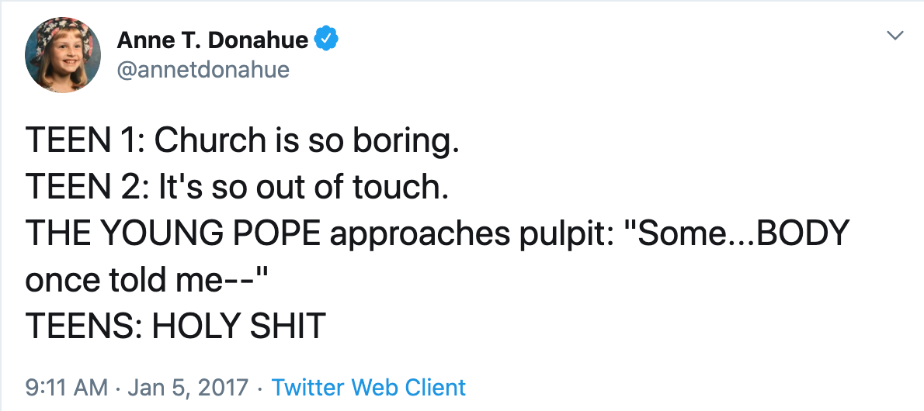The image size is (924, 411).
Task: Click the display name Anne T. Donahue
Action: (212, 40)
